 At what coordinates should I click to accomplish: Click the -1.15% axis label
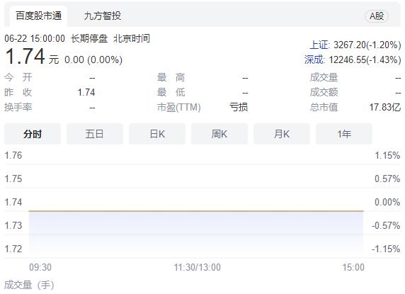[386, 249]
